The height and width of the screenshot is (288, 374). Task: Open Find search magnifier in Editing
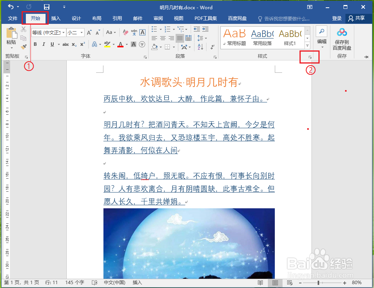click(x=322, y=32)
